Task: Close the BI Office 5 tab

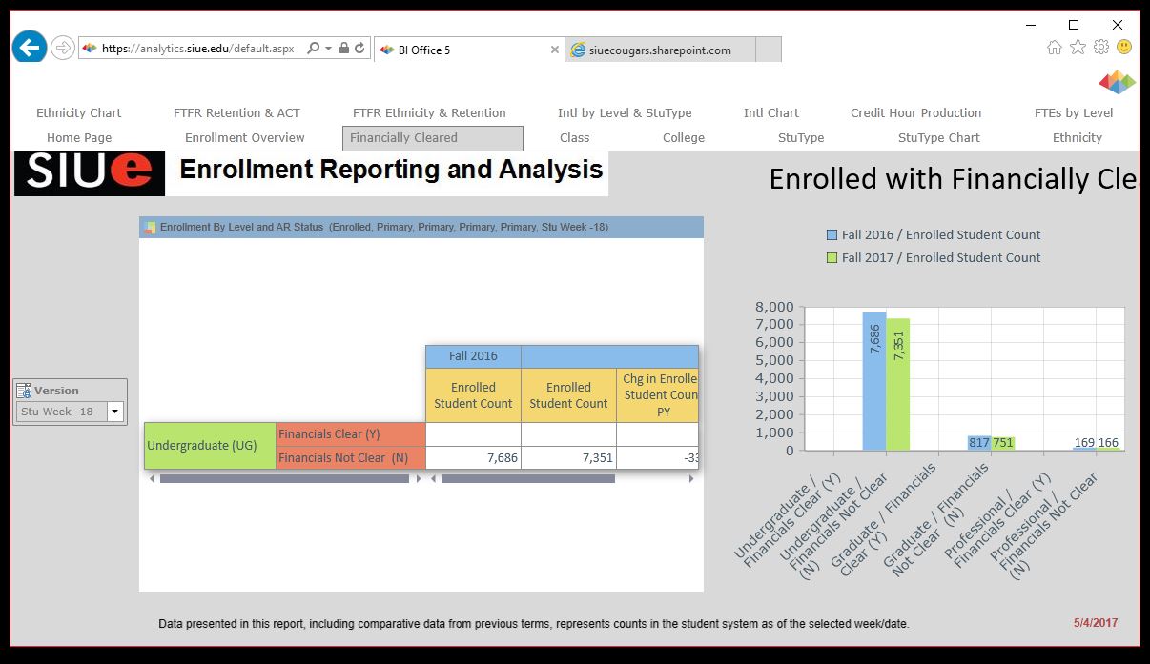Action: pyautogui.click(x=555, y=50)
